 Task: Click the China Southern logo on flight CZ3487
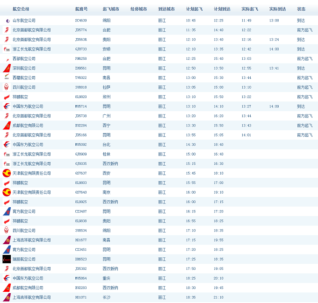pyautogui.click(x=7, y=211)
